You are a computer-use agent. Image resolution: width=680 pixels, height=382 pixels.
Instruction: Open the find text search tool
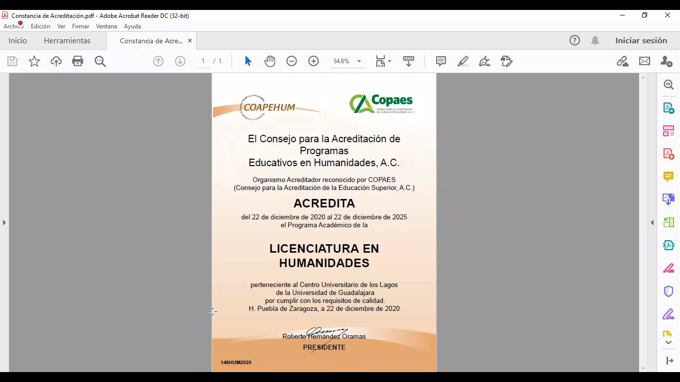(x=100, y=61)
